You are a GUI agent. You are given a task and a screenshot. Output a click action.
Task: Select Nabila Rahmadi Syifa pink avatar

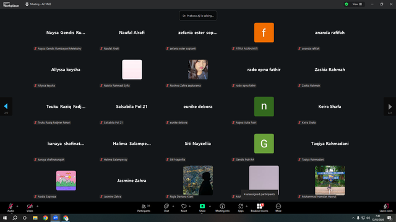132,70
